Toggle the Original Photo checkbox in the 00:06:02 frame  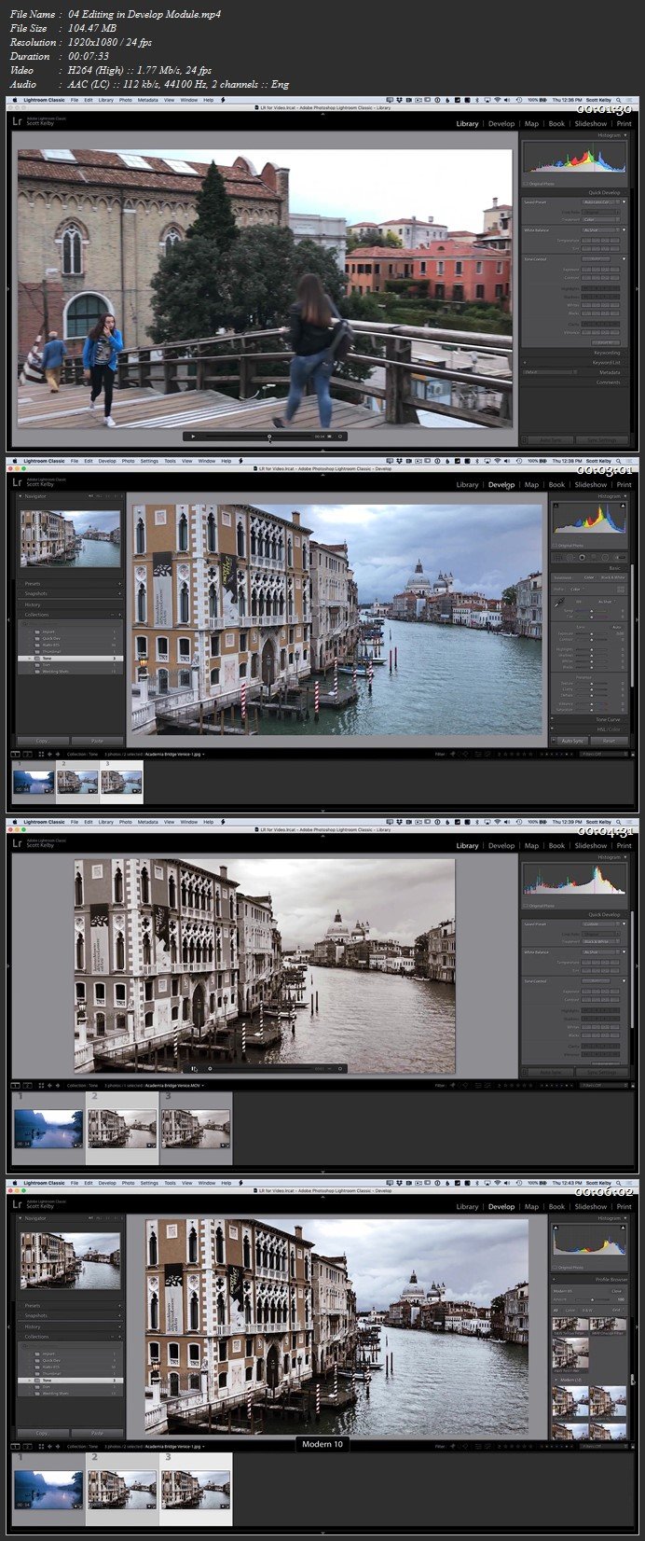pyautogui.click(x=555, y=1268)
